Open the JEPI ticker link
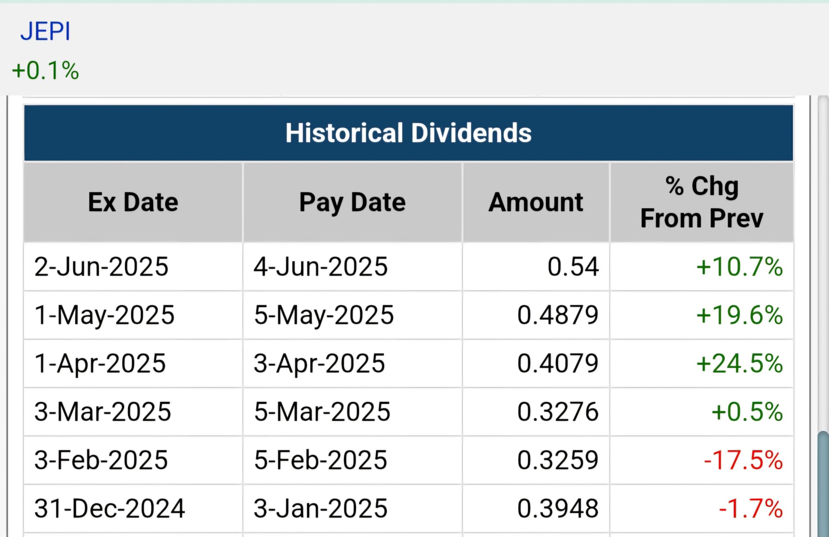The image size is (829, 537). tap(45, 32)
